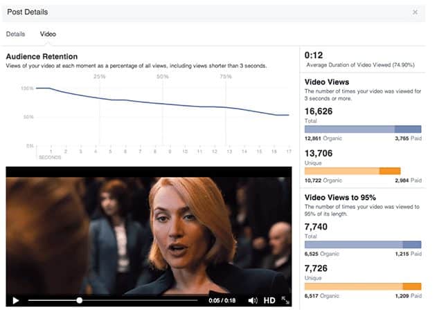Click the organic portion of the Unique views bar
The image size is (437, 316).
[x=342, y=171]
